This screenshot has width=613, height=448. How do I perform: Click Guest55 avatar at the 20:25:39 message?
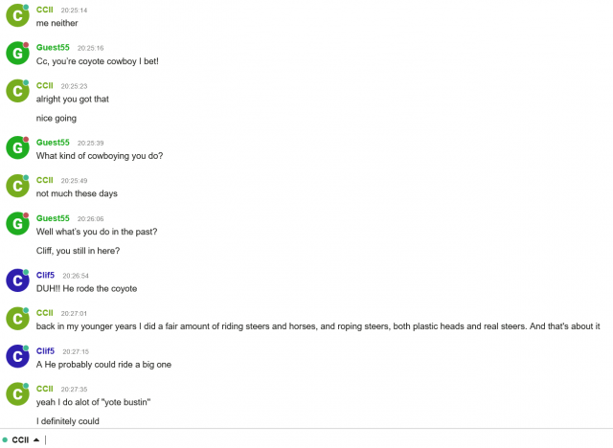[x=17, y=148]
